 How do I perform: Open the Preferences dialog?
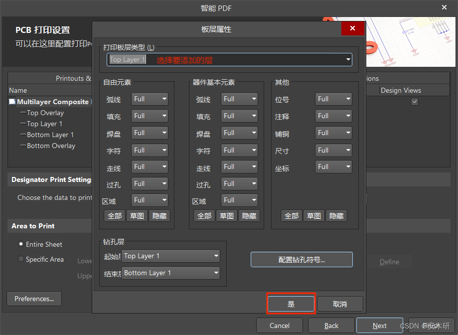33,298
